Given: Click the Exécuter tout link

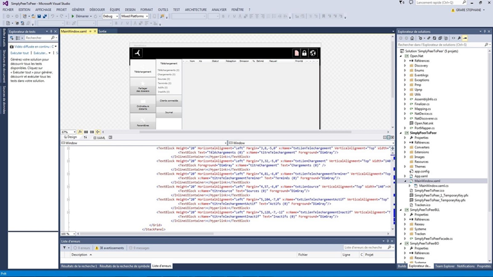Looking at the screenshot, I should [19, 53].
